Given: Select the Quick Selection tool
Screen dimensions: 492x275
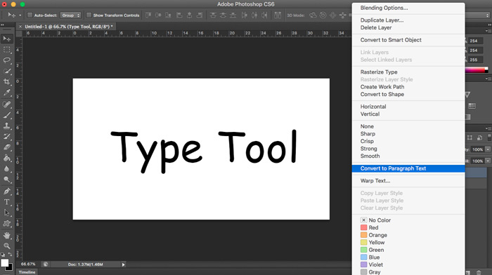Looking at the screenshot, I should 6,71.
